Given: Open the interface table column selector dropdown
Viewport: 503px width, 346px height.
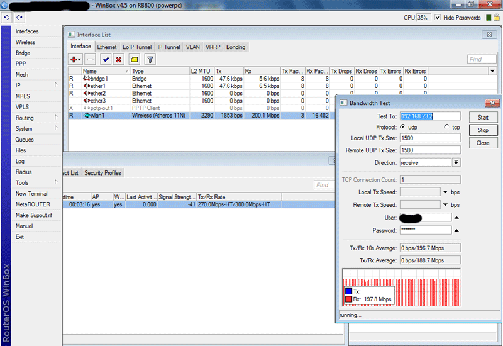Looking at the screenshot, I should click(x=492, y=71).
